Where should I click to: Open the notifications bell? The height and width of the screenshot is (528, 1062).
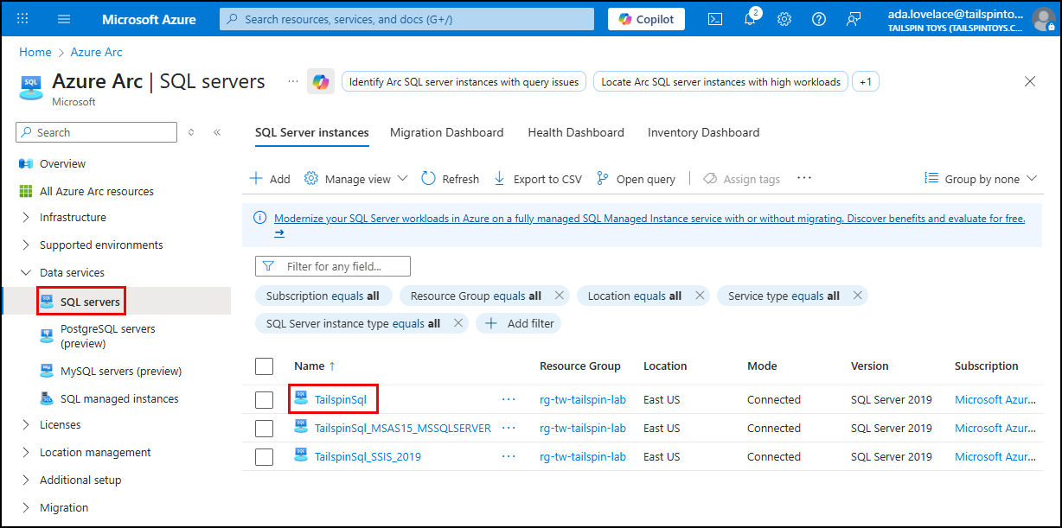tap(749, 18)
